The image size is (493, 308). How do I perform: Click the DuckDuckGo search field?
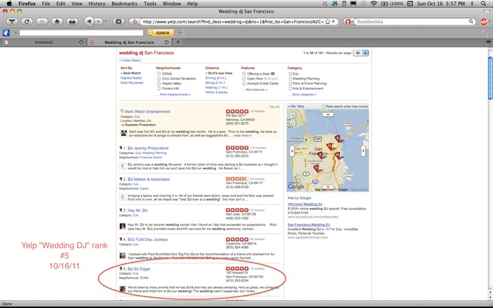point(412,22)
